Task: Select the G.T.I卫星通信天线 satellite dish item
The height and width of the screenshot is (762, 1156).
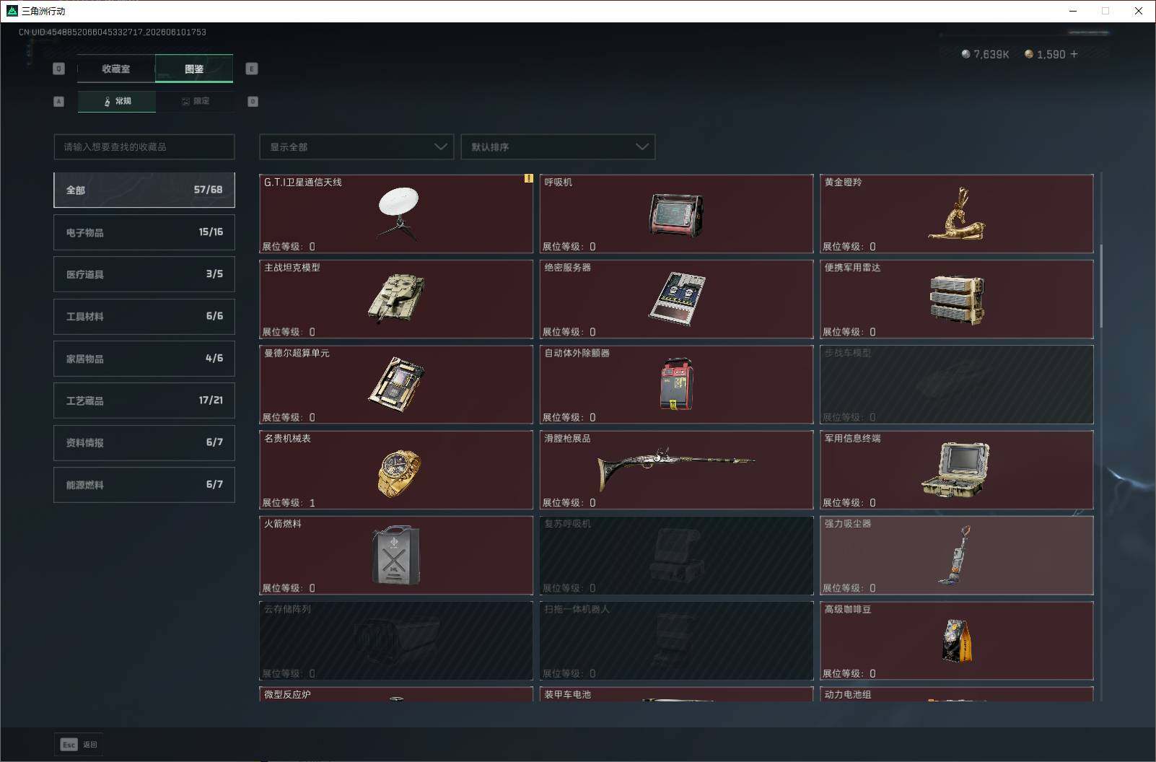Action: point(396,214)
